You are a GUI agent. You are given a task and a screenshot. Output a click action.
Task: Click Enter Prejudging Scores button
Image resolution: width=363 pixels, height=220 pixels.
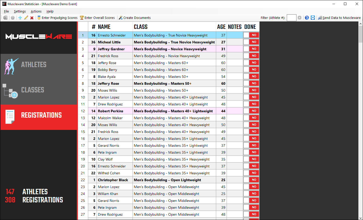57,18
